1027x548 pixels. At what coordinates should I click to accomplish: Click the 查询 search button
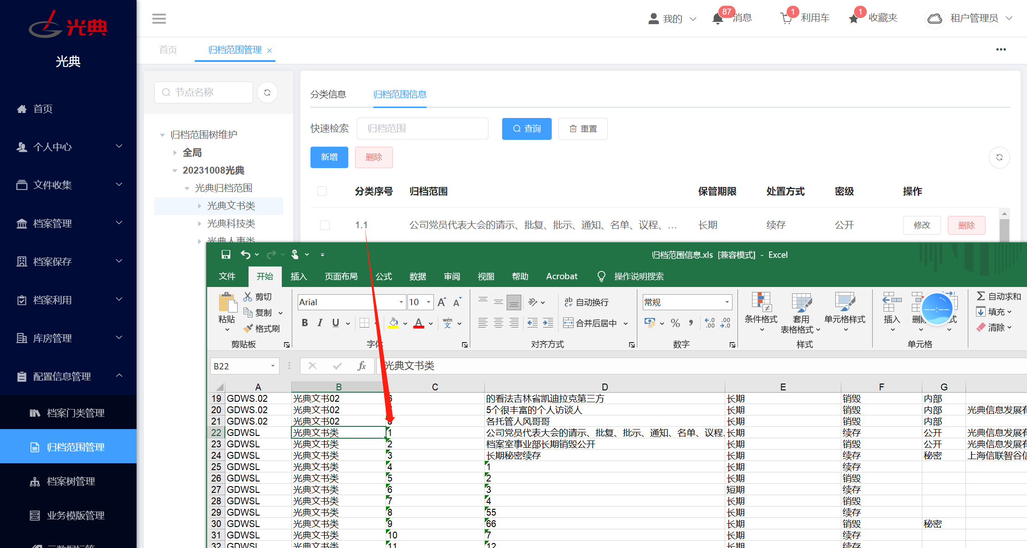[527, 129]
